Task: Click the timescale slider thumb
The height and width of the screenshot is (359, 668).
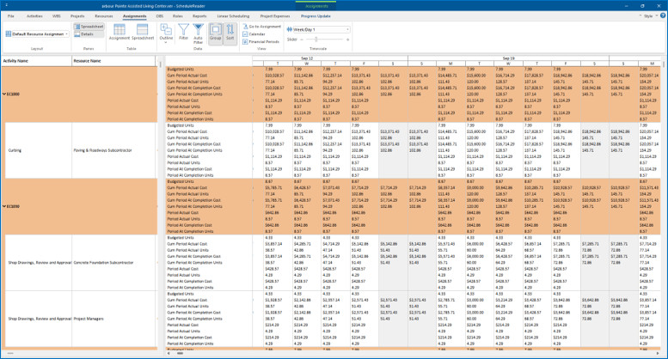Action: click(316, 40)
